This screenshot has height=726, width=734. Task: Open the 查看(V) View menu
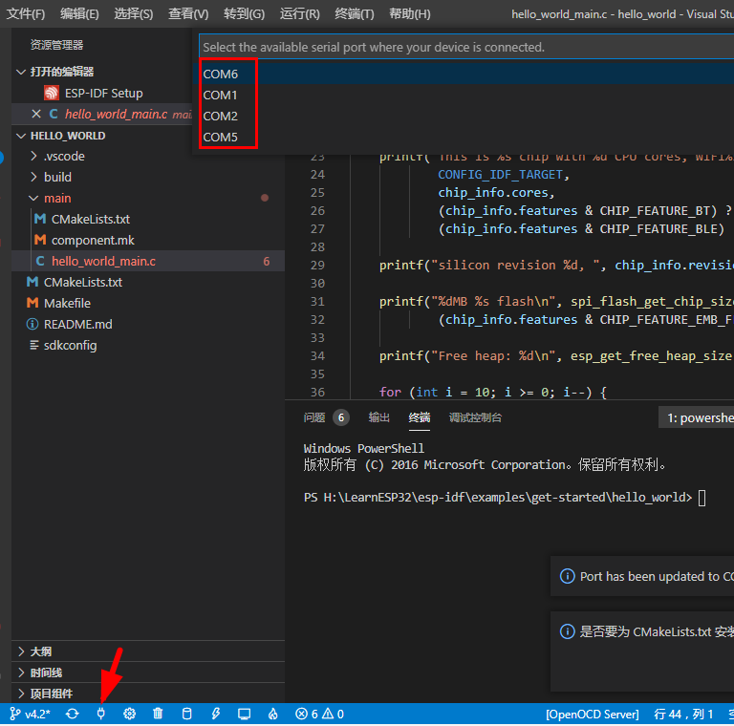coord(188,14)
